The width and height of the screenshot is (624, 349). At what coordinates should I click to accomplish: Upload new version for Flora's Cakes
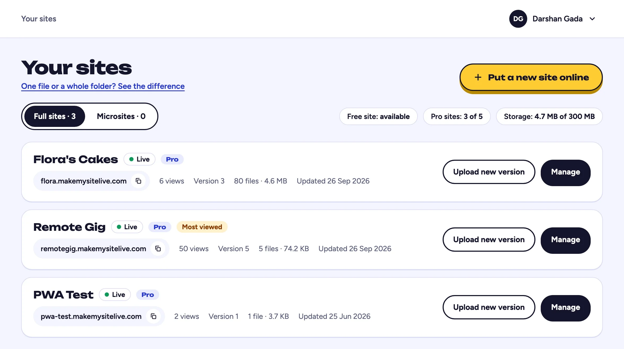[x=489, y=172]
